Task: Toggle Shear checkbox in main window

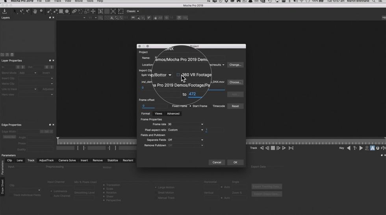Action: (x=104, y=197)
